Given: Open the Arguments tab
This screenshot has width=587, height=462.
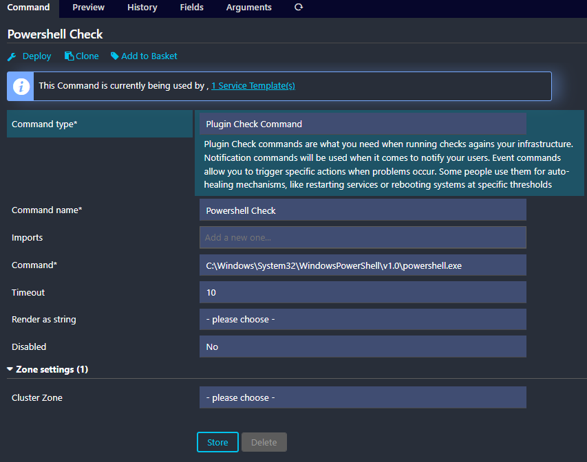Looking at the screenshot, I should point(248,8).
